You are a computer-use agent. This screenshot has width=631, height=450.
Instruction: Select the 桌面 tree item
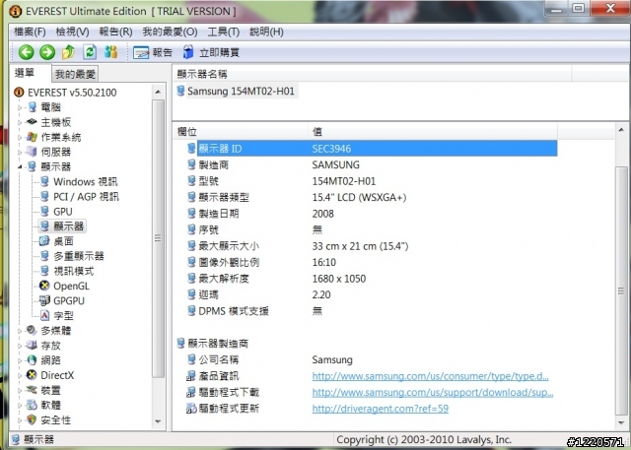(63, 241)
